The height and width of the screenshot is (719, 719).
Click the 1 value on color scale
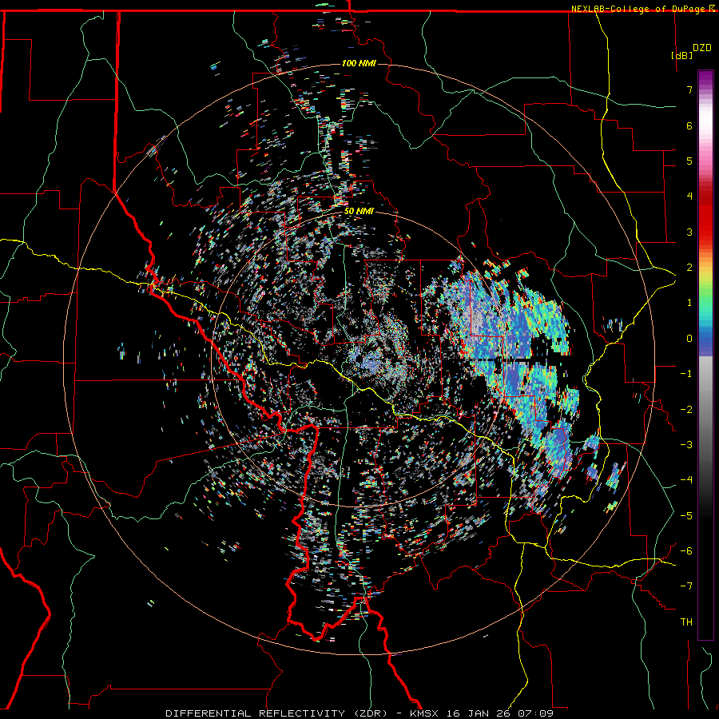(689, 303)
